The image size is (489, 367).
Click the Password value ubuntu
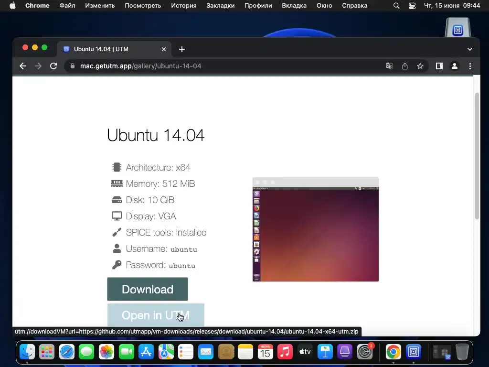182,266
